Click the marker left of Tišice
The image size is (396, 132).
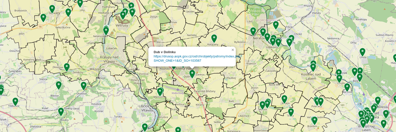(x=276, y=25)
